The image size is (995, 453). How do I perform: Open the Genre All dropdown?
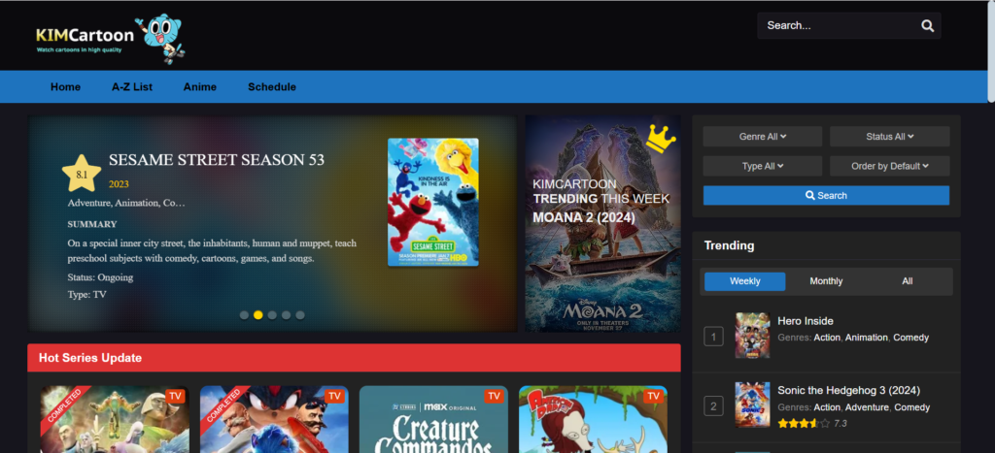coord(763,136)
